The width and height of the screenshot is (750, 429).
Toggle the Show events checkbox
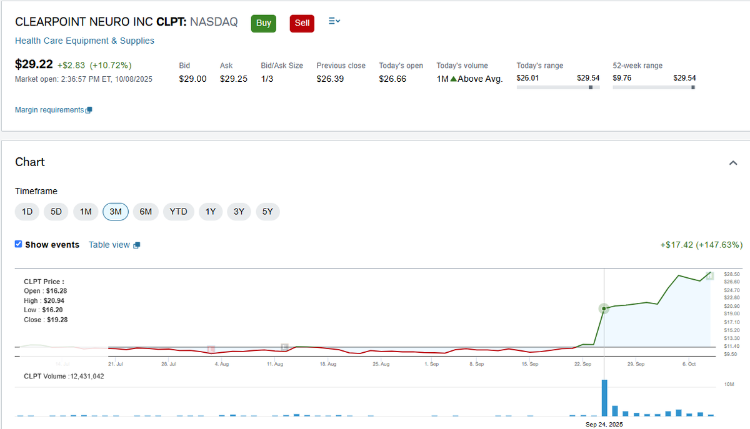(19, 244)
